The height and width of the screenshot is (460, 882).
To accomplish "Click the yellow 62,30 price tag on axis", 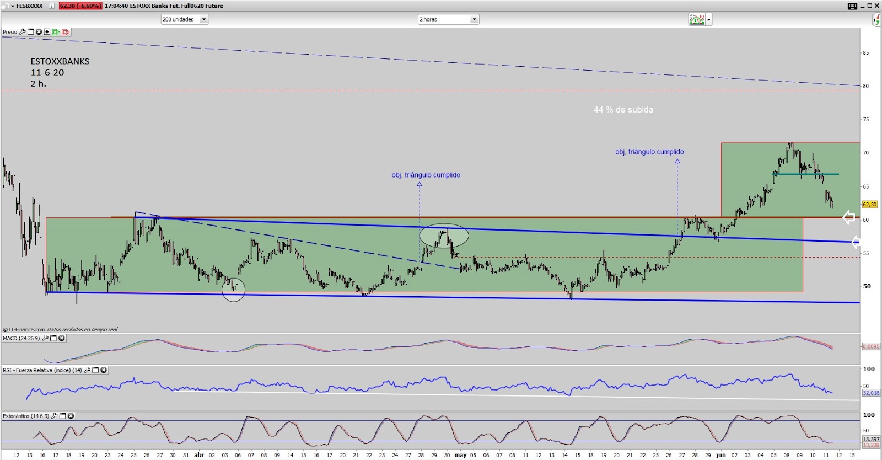I will click(x=870, y=205).
